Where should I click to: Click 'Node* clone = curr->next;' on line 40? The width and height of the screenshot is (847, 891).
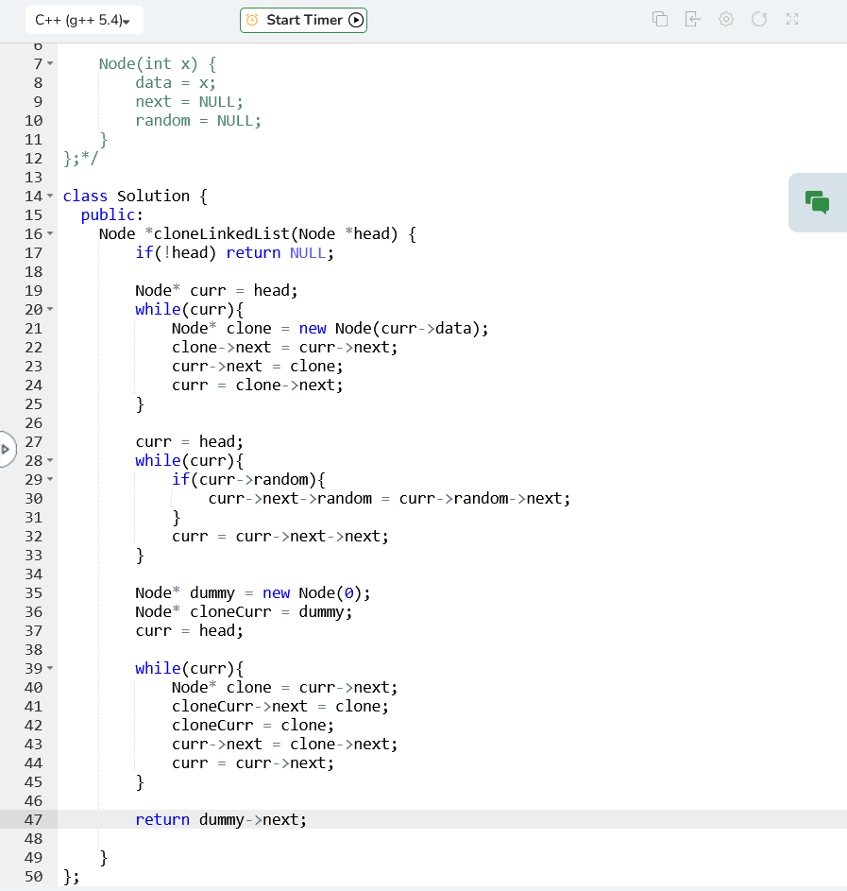pos(284,687)
